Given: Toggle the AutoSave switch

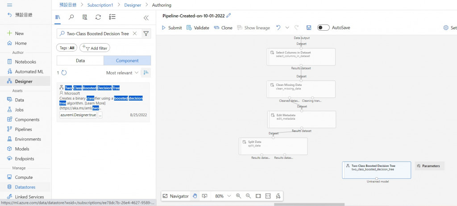Looking at the screenshot, I should (x=323, y=28).
